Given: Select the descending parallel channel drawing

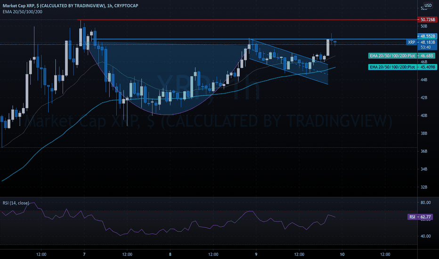Looking at the screenshot, I should [x=288, y=62].
